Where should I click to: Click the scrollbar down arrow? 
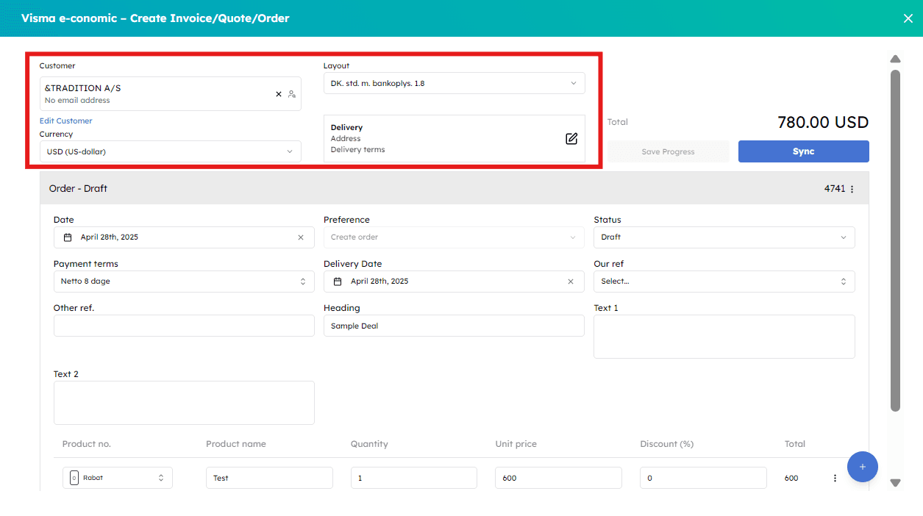pyautogui.click(x=895, y=483)
